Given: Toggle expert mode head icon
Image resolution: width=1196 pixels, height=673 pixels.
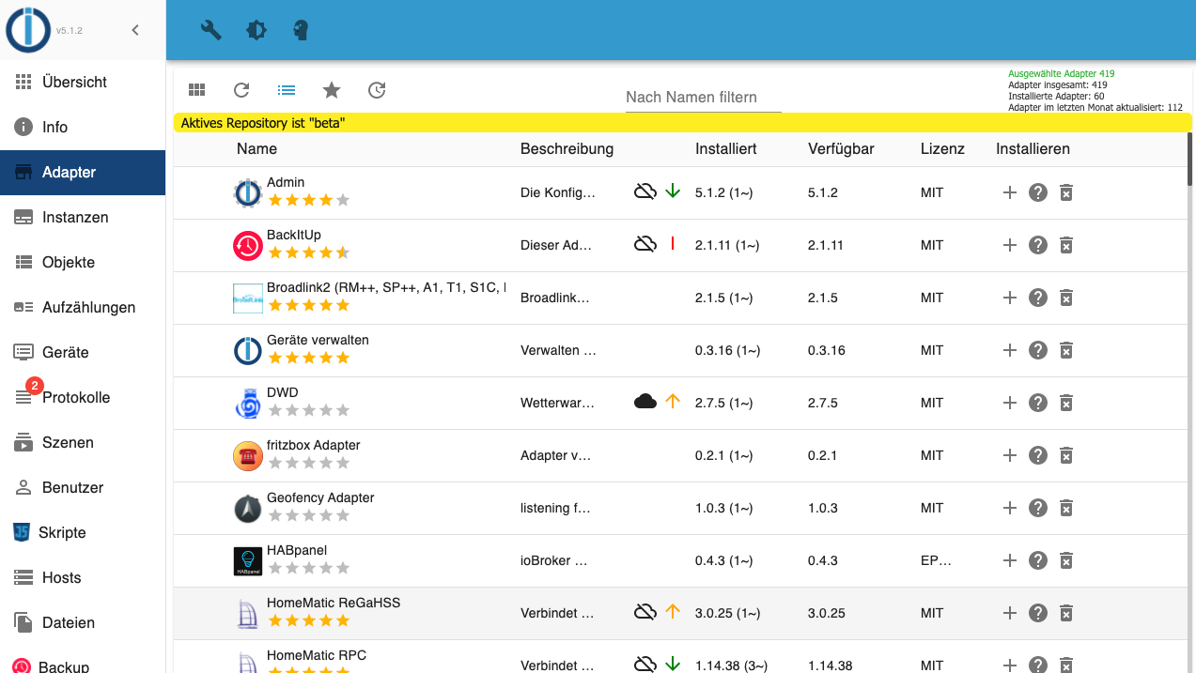Looking at the screenshot, I should pyautogui.click(x=302, y=30).
